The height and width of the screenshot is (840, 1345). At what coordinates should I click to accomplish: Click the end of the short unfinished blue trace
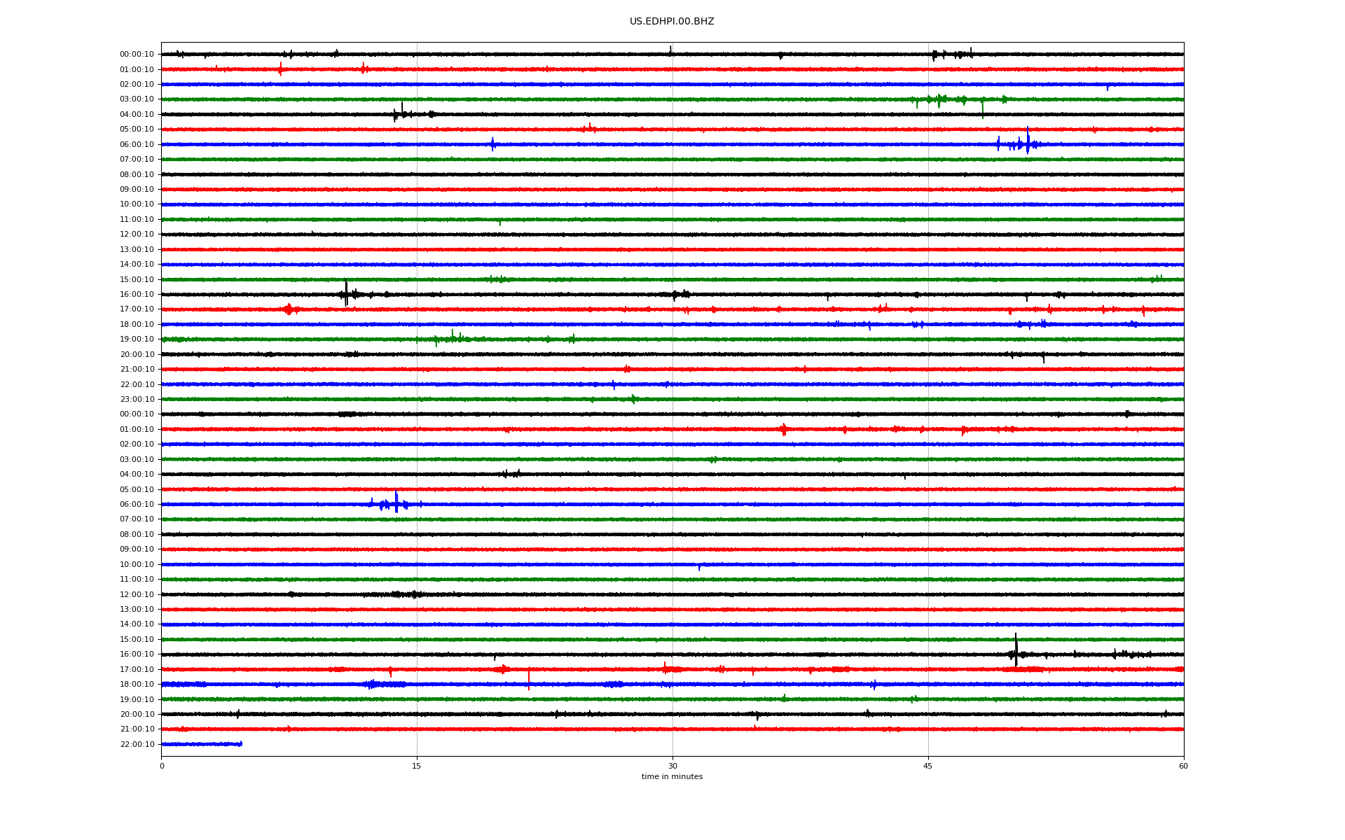(241, 744)
